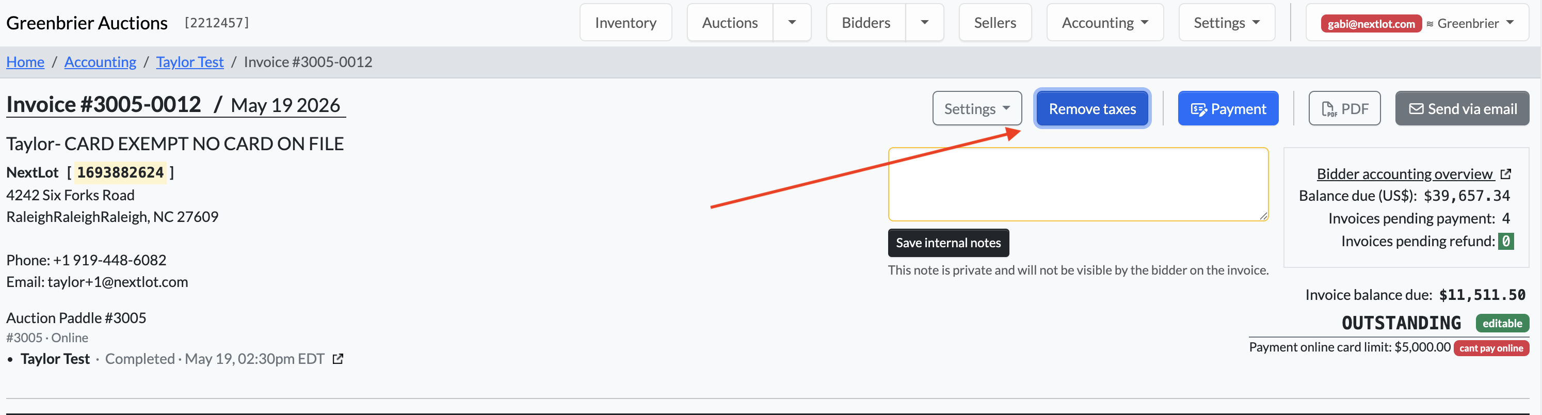Open the Inventory page
Viewport: 1542px width, 415px height.
(625, 23)
